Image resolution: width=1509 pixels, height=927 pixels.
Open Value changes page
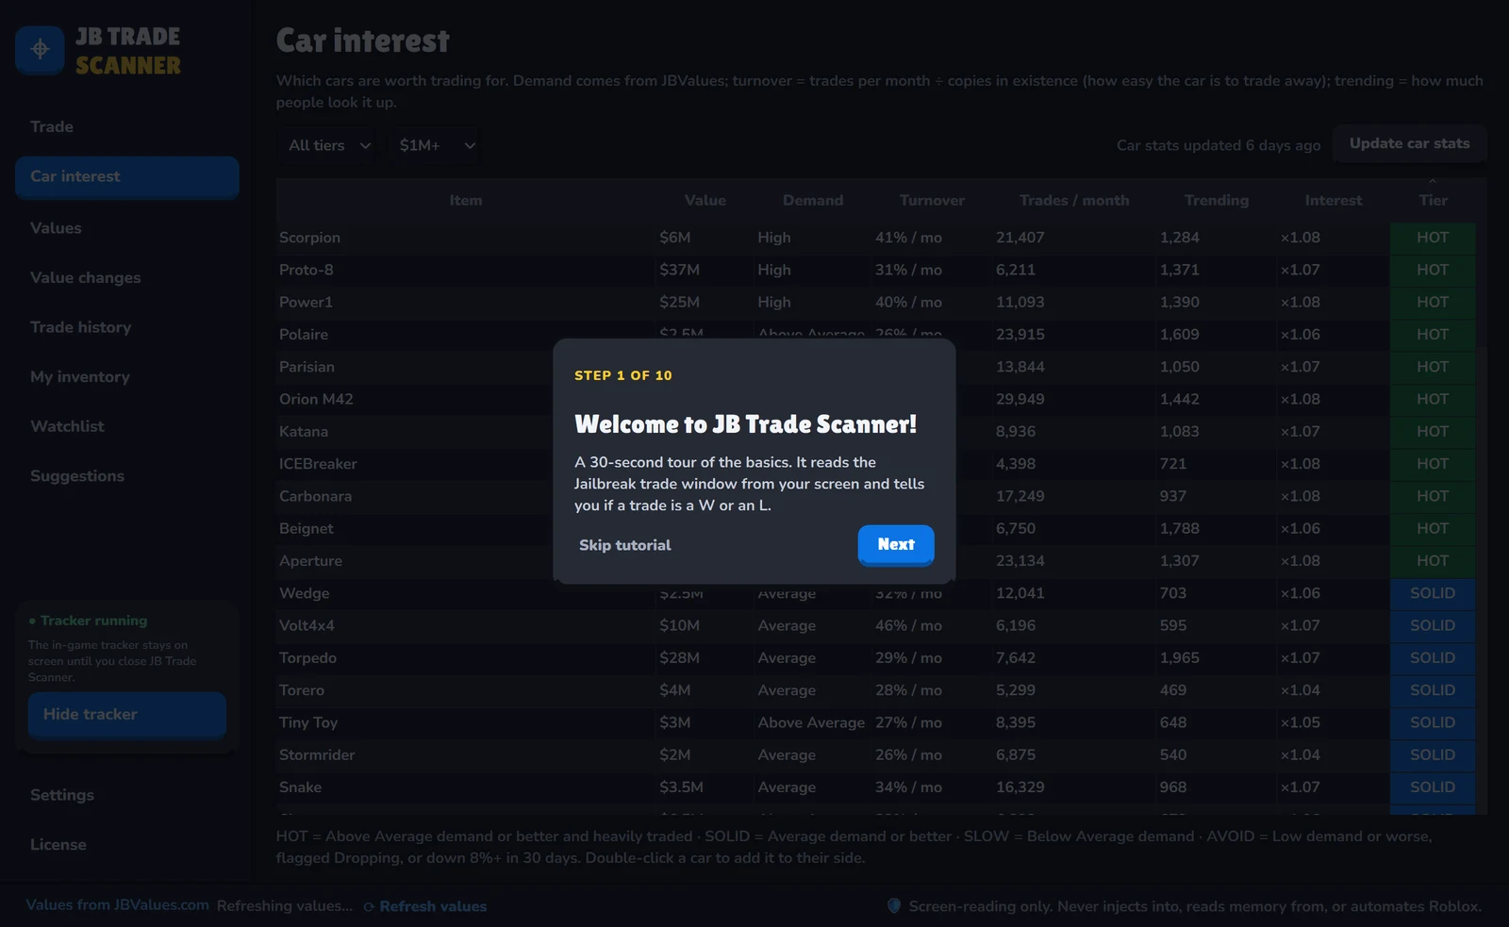click(x=127, y=278)
